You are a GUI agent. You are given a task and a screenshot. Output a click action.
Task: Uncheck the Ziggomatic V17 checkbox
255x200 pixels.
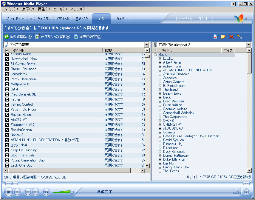point(7,125)
